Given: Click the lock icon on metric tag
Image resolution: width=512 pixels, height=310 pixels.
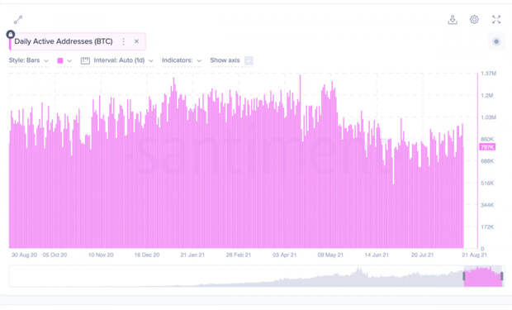Looking at the screenshot, I should pyautogui.click(x=11, y=35).
